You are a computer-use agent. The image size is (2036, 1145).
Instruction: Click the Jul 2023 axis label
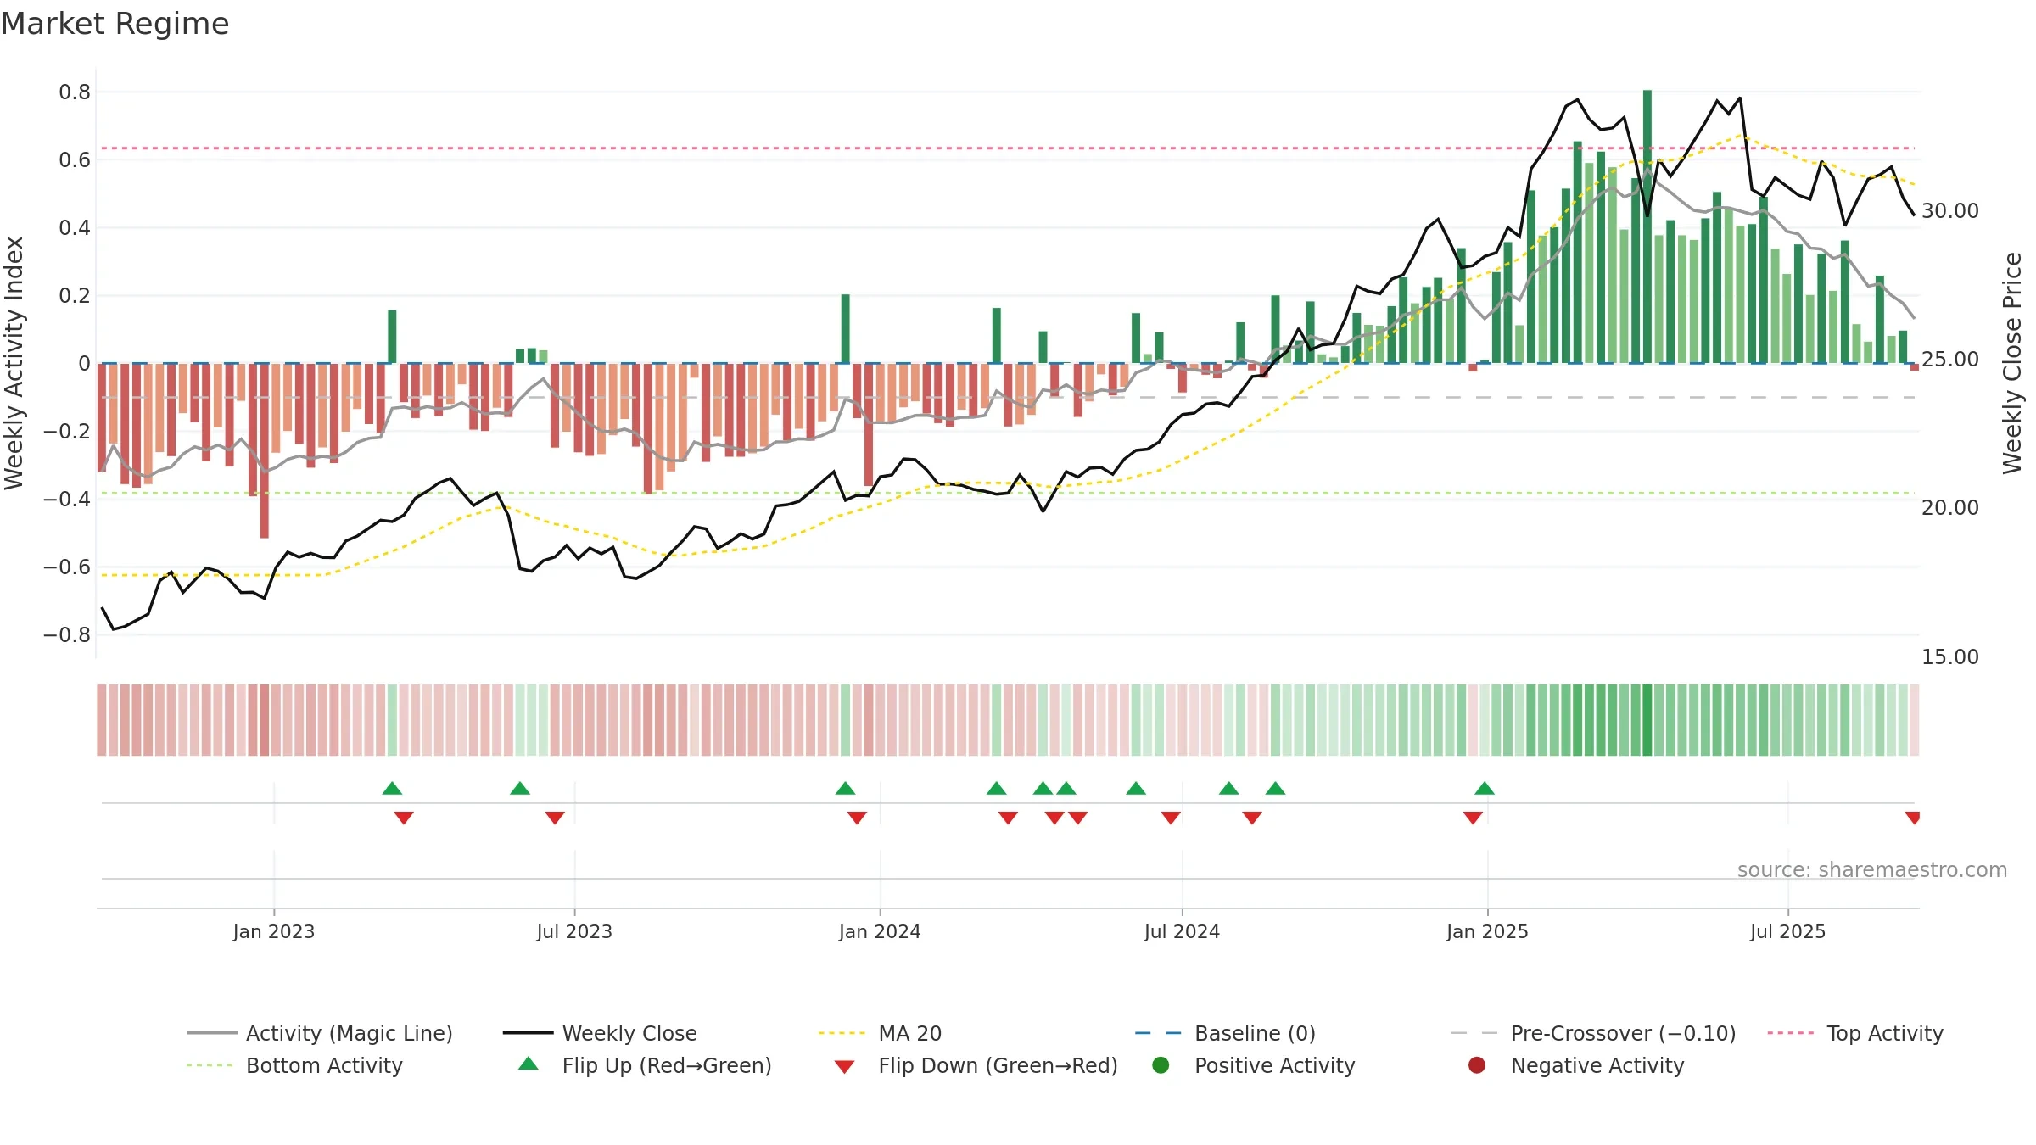pyautogui.click(x=574, y=931)
